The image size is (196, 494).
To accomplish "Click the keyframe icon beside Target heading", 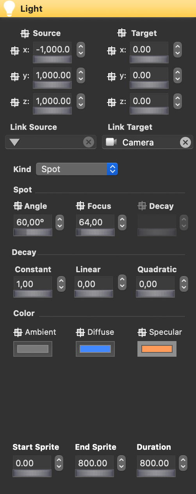I will tap(122, 34).
